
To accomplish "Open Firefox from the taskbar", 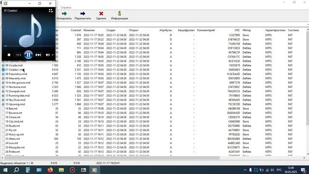I will [50, 170].
